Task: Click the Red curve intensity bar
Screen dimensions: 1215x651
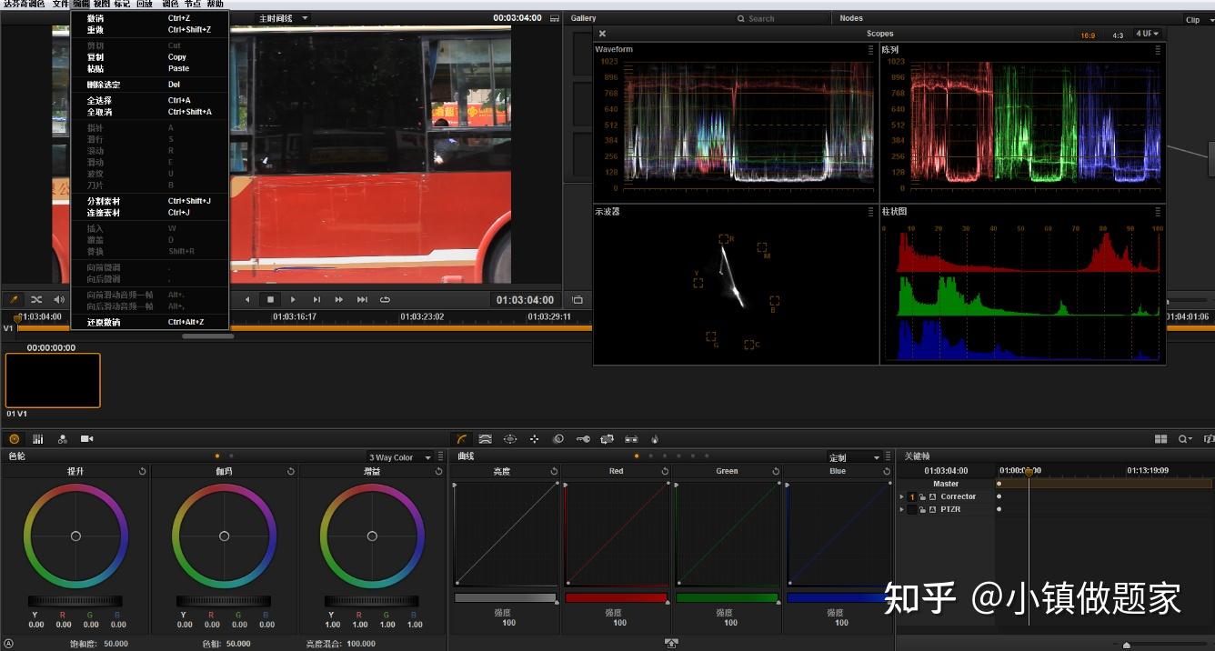Action: tap(616, 598)
